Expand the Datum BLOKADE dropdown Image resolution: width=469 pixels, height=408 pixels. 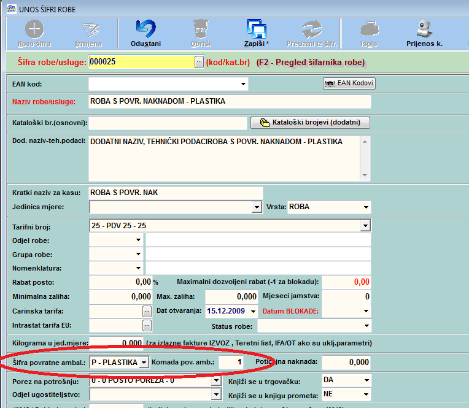(x=366, y=311)
